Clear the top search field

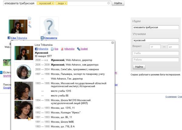coord(109,3)
